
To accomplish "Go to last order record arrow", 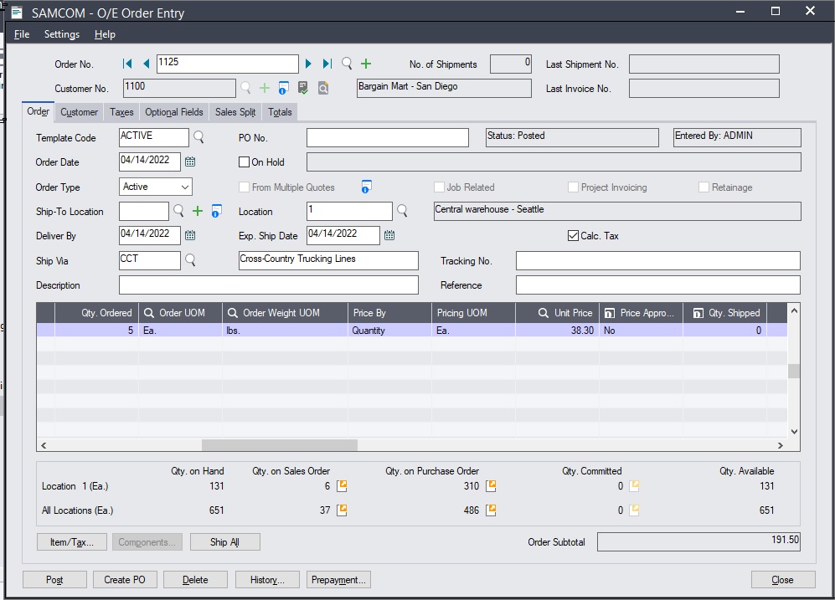I will click(327, 64).
